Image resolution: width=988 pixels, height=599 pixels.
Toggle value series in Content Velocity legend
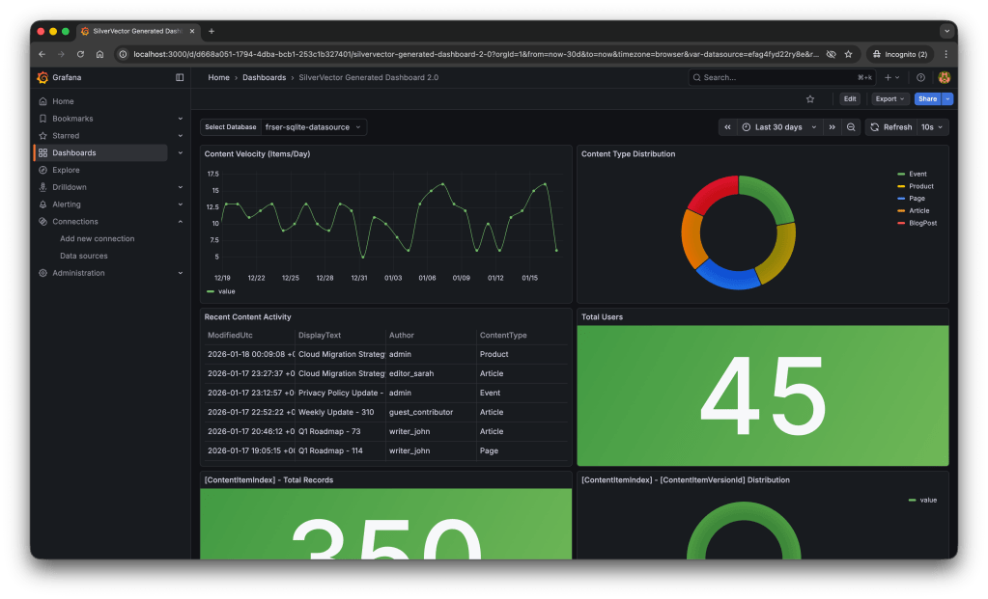[226, 290]
